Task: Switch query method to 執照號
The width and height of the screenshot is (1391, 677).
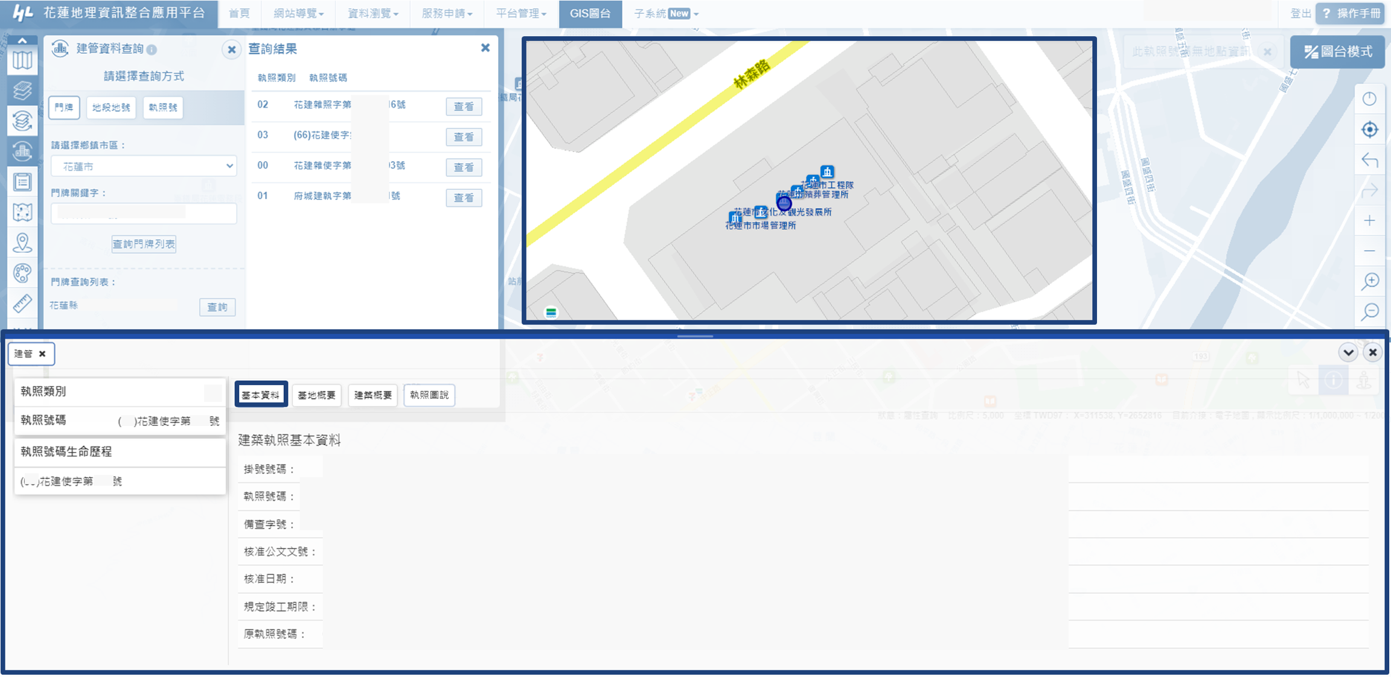Action: point(163,107)
